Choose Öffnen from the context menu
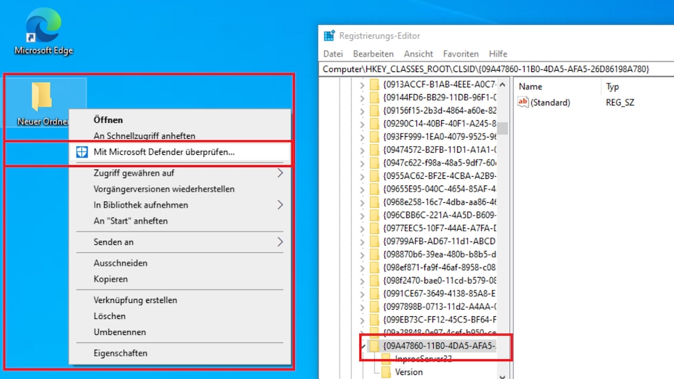The height and width of the screenshot is (379, 674). tap(180, 120)
